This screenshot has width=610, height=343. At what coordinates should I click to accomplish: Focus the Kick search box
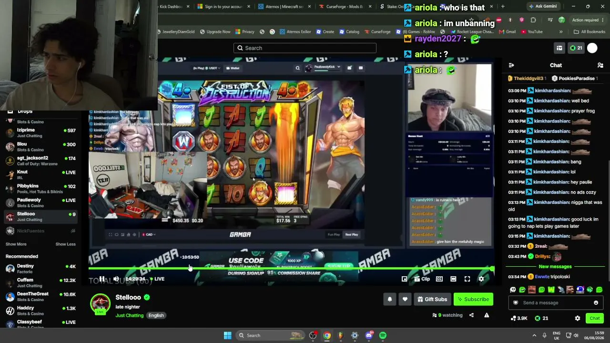click(305, 48)
